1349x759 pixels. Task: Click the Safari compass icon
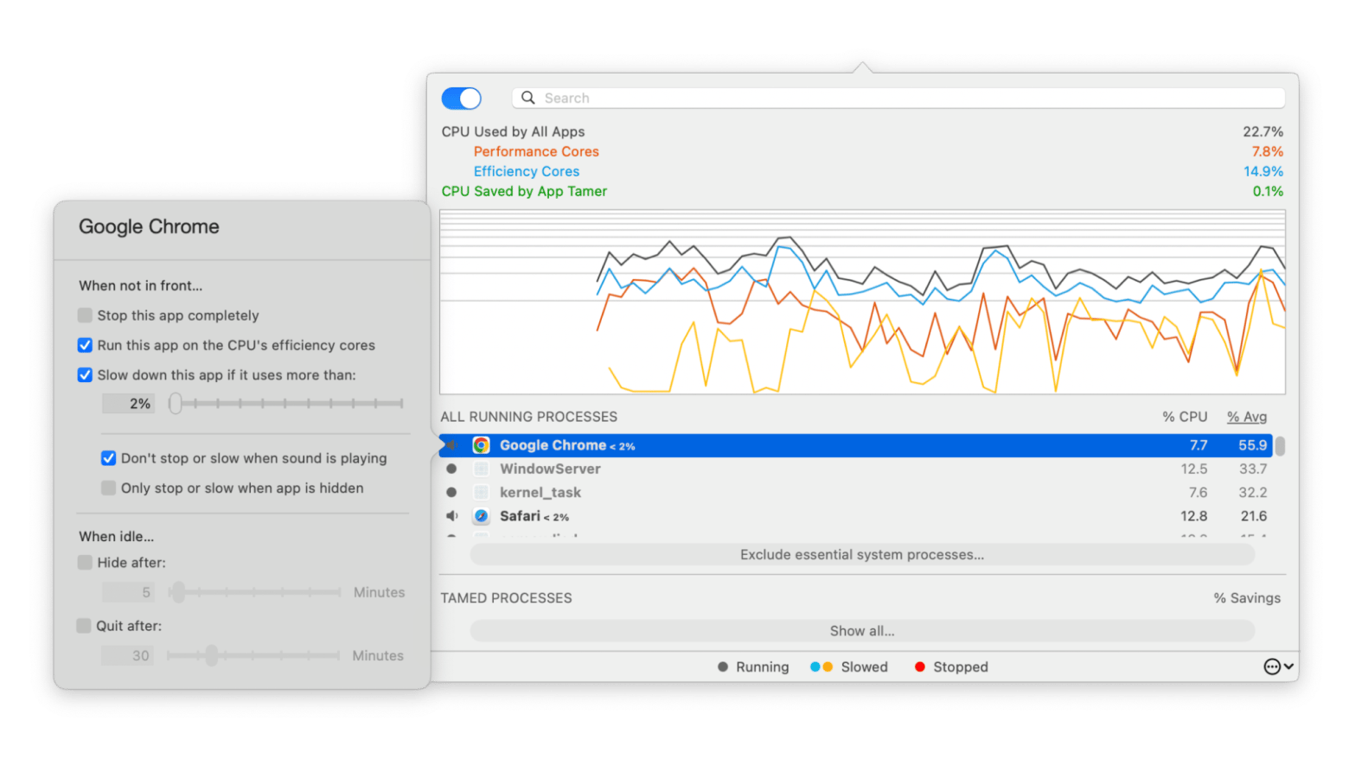482,516
